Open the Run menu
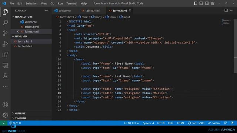Screen dimensions: 237x133 point(60,3)
